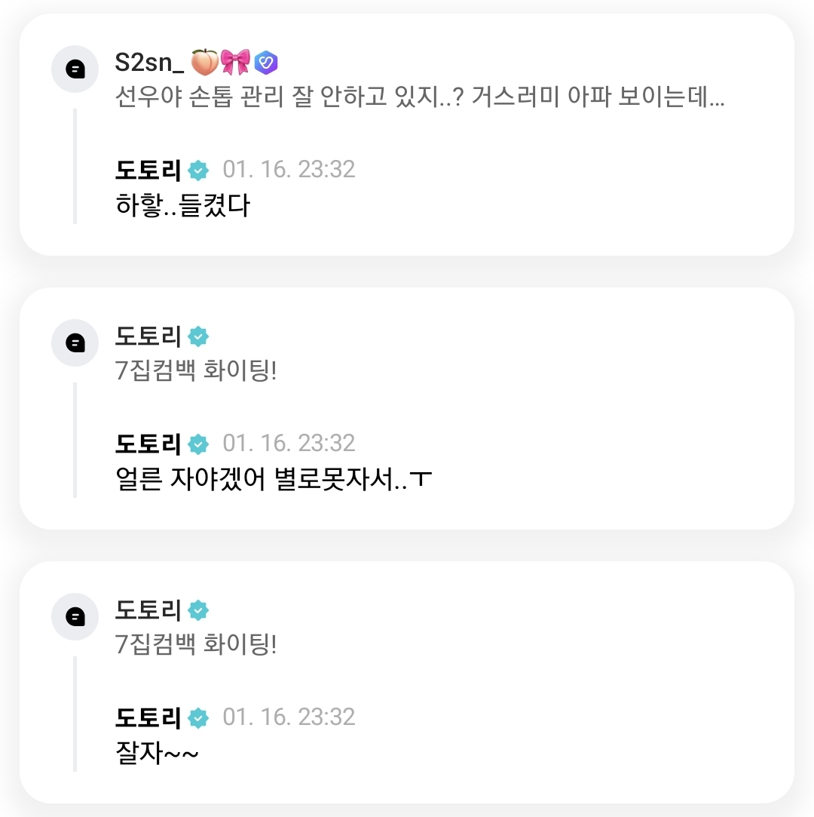
Task: Click 도토리 avatar in middle comment card
Action: coord(75,342)
